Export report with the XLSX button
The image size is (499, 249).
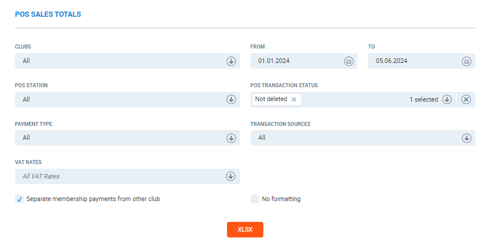(245, 229)
